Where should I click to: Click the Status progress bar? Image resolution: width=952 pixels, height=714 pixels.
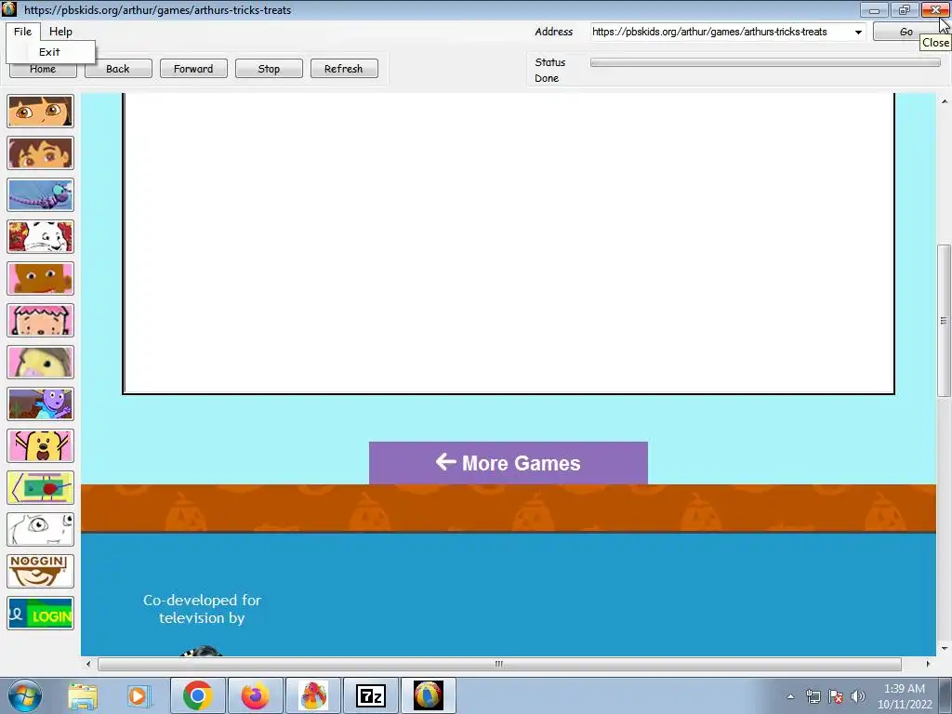click(x=765, y=62)
